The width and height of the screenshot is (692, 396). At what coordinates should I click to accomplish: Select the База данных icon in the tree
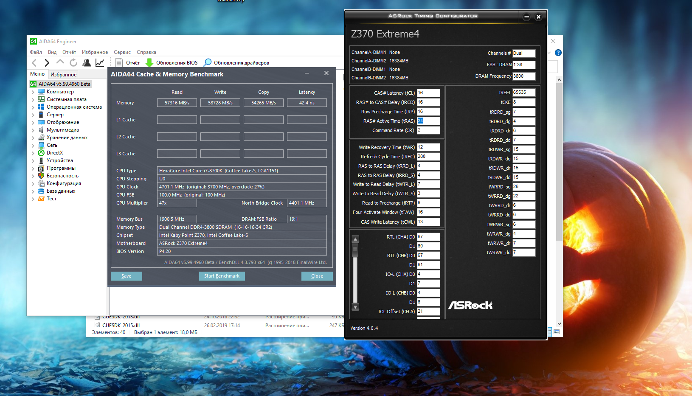(x=41, y=191)
